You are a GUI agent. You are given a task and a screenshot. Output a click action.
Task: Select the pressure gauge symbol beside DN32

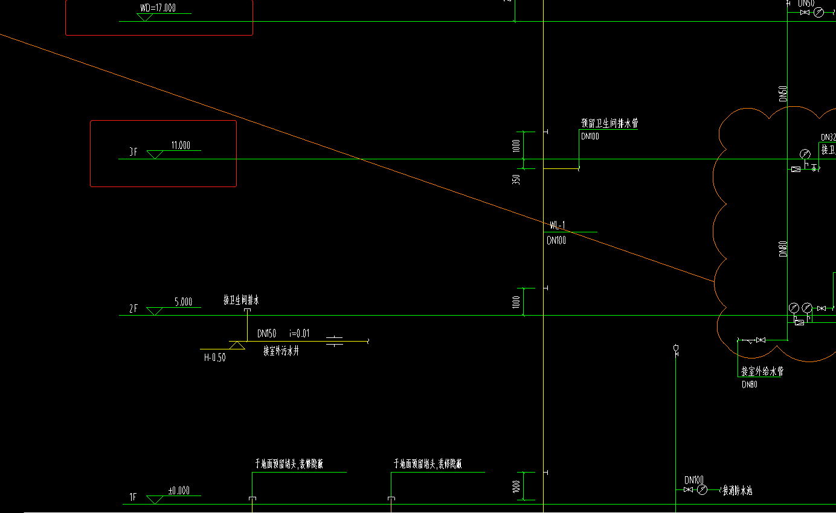pos(805,154)
